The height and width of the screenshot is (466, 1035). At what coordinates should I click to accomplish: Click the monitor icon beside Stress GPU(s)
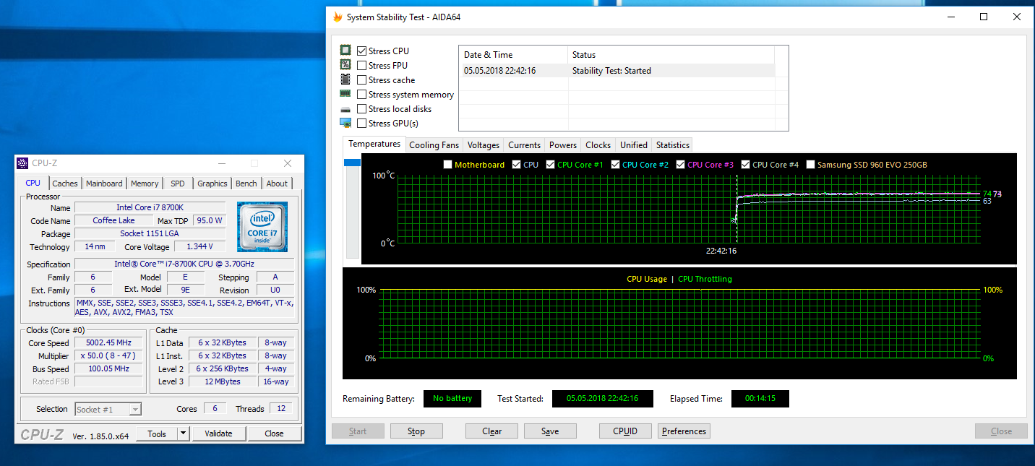pyautogui.click(x=345, y=123)
